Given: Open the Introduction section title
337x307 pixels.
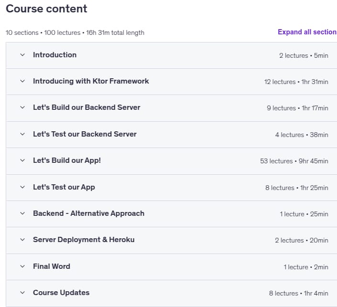Looking at the screenshot, I should click(x=54, y=55).
